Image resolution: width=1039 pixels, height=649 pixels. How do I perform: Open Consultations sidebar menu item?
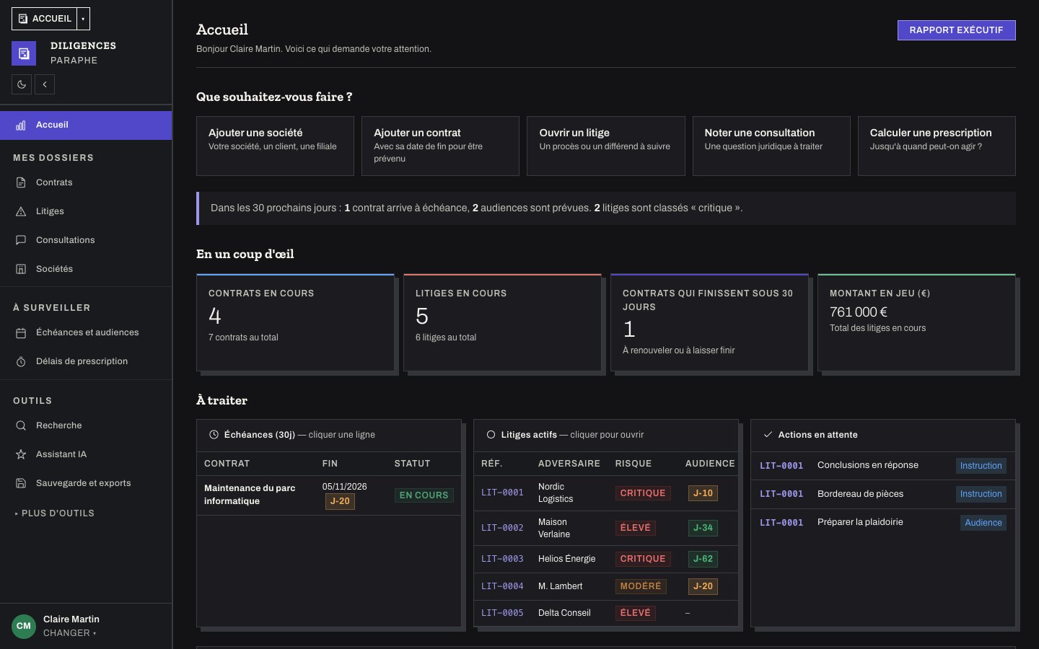86,240
